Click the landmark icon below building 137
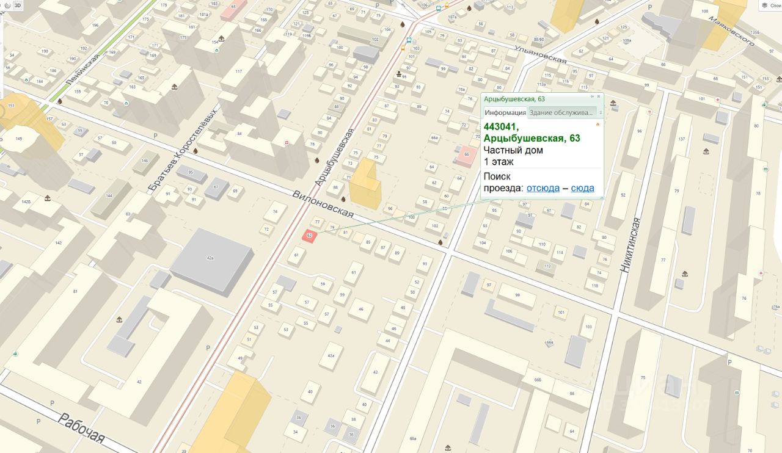 (x=706, y=151)
